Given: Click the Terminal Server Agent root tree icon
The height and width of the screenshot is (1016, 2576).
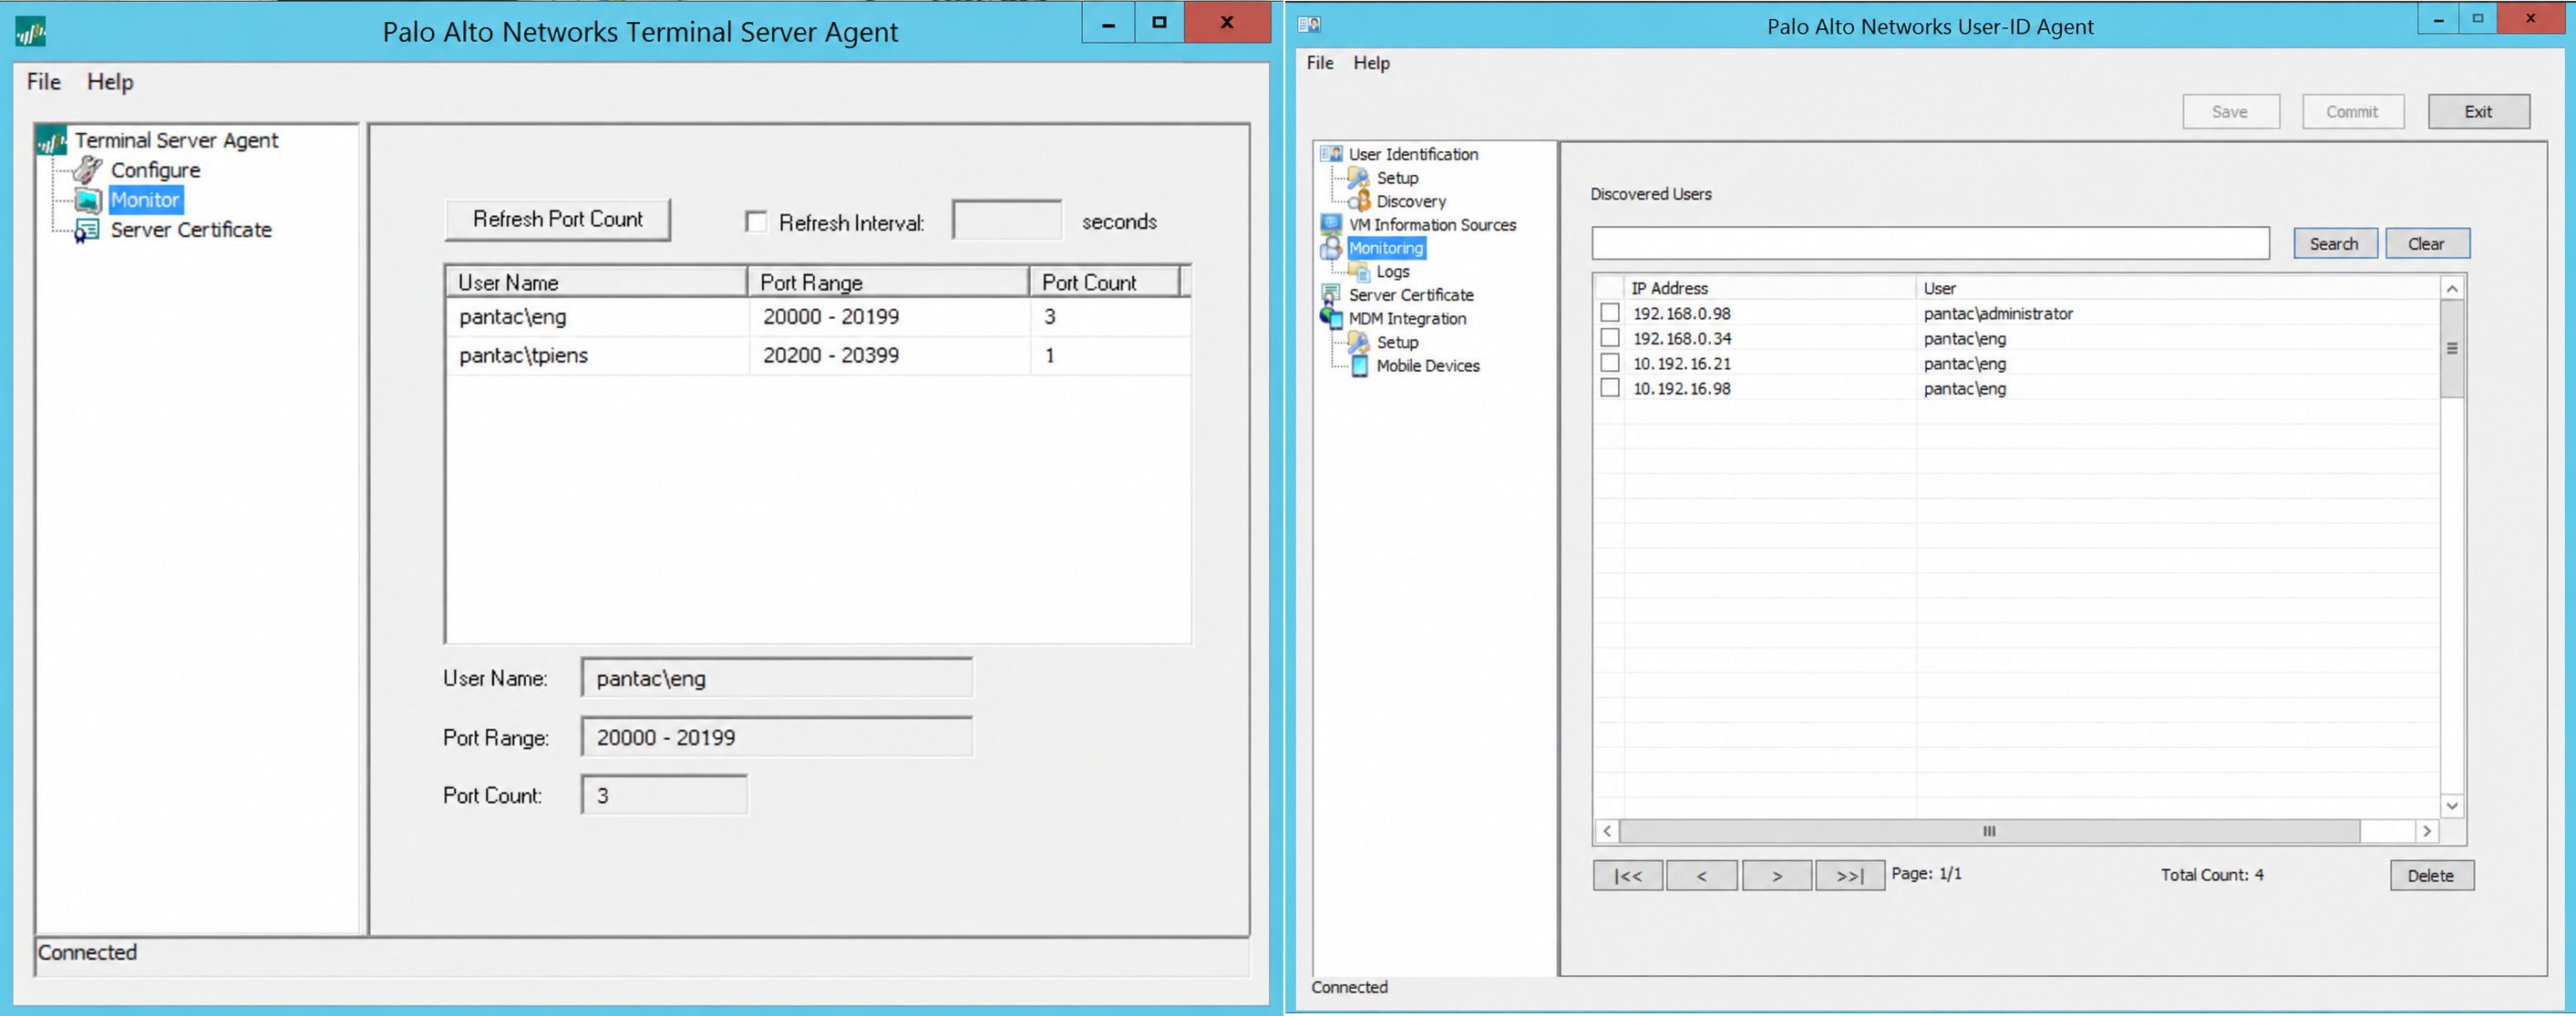Looking at the screenshot, I should [x=51, y=141].
